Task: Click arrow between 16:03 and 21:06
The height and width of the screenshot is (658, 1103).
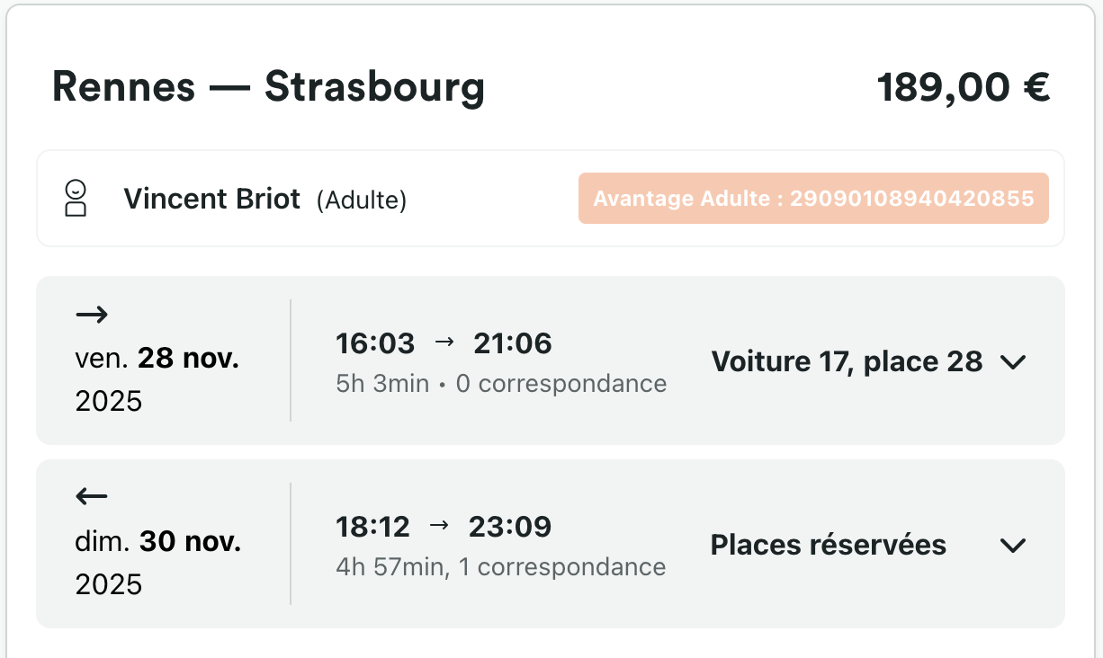Action: click(x=444, y=342)
